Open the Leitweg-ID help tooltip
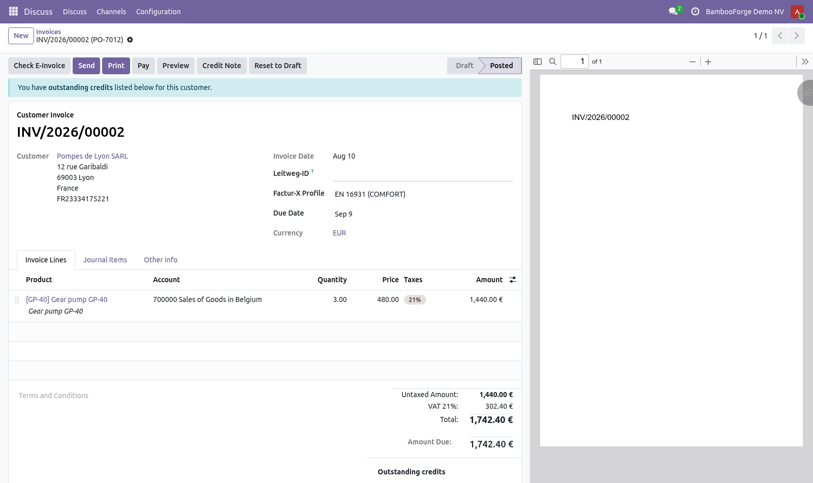 pyautogui.click(x=312, y=171)
